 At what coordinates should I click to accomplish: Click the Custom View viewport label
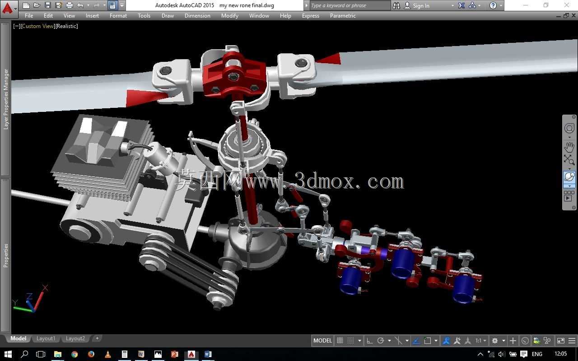[38, 26]
